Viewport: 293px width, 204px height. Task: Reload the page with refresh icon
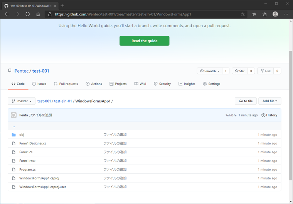pos(28,14)
